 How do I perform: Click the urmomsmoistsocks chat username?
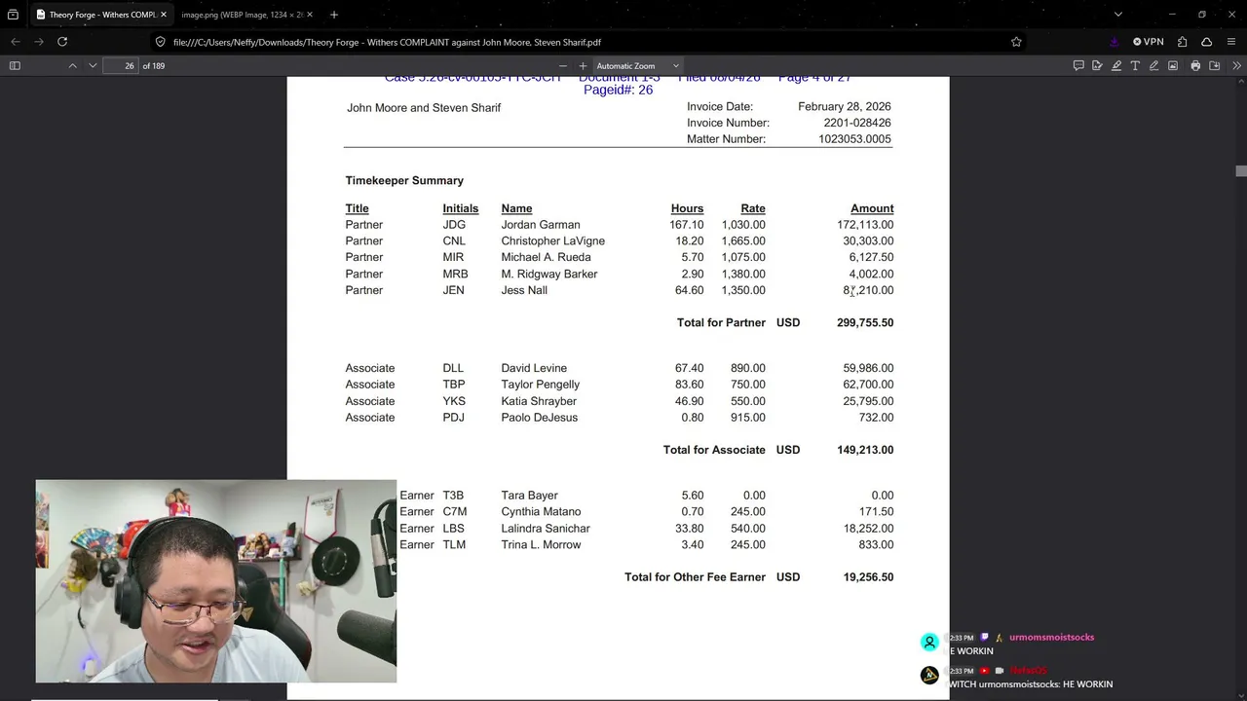coord(1051,637)
